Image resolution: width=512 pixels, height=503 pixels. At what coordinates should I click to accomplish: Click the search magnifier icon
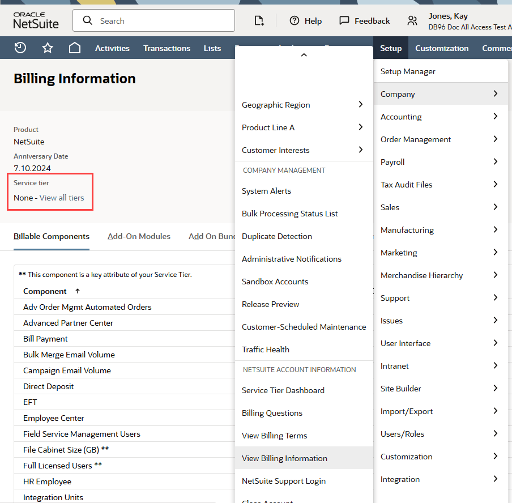pyautogui.click(x=88, y=20)
